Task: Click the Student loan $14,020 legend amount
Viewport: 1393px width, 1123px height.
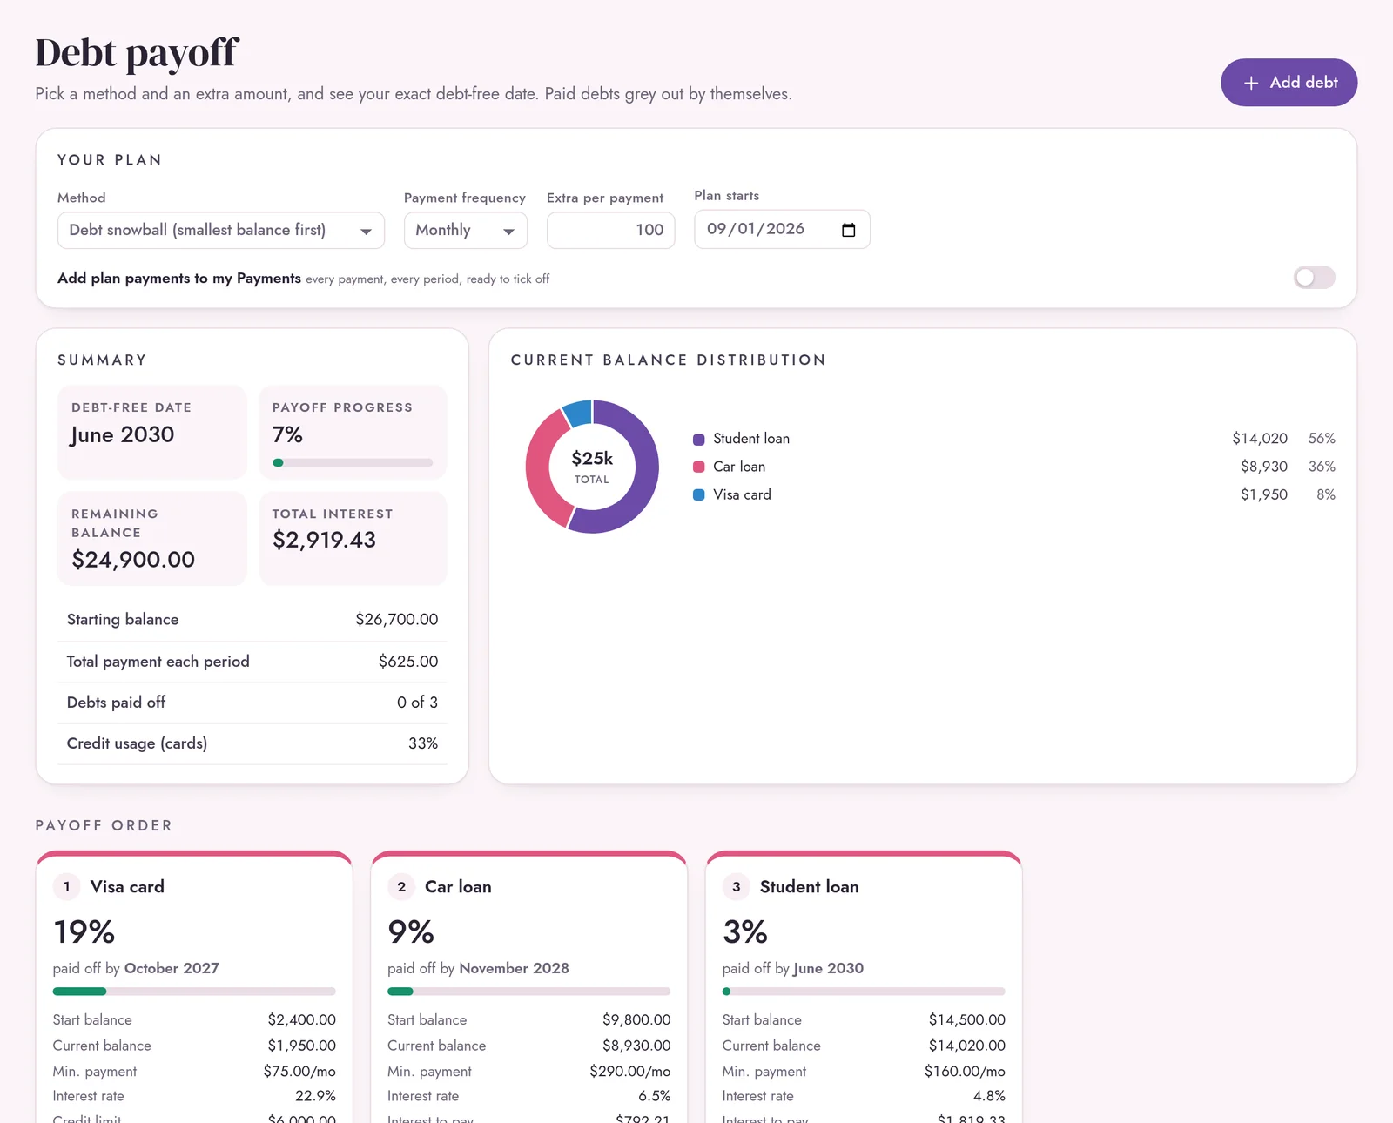Action: [x=1260, y=439]
